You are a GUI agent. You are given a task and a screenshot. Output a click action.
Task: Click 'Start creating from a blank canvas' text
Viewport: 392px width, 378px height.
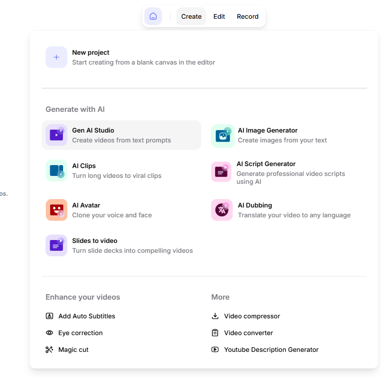click(143, 62)
